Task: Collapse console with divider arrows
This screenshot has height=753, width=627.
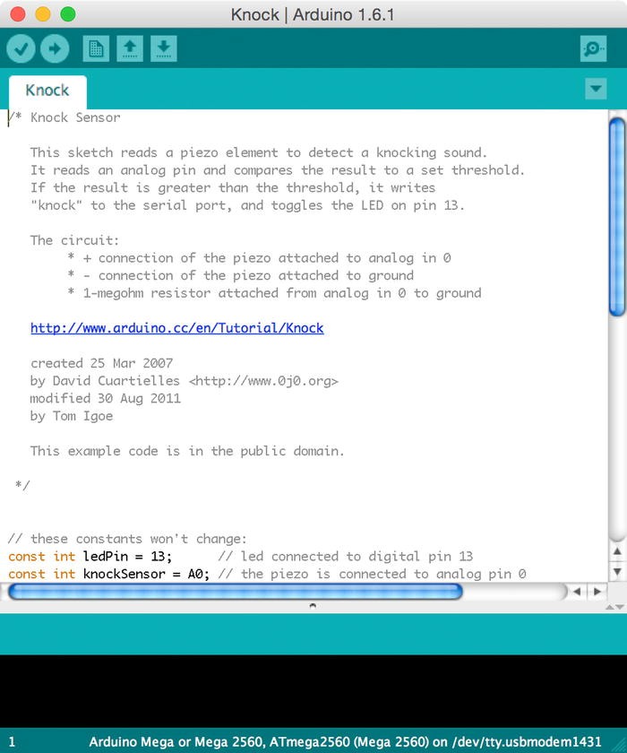Action: [x=614, y=607]
